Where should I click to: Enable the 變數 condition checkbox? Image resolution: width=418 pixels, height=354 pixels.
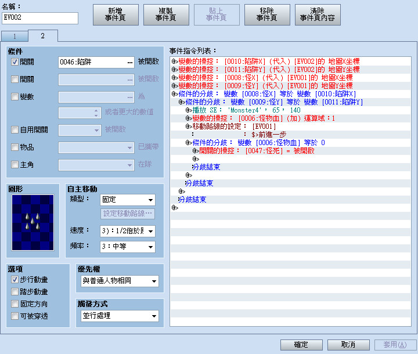tap(15, 96)
